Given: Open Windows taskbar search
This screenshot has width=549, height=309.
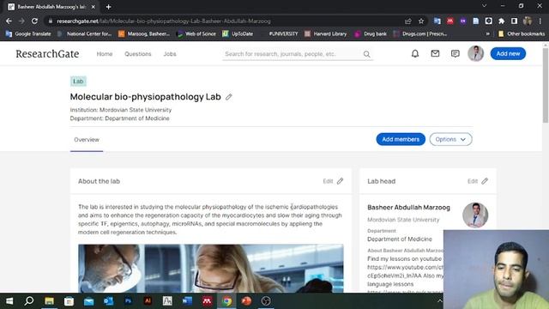Looking at the screenshot, I should click(29, 301).
